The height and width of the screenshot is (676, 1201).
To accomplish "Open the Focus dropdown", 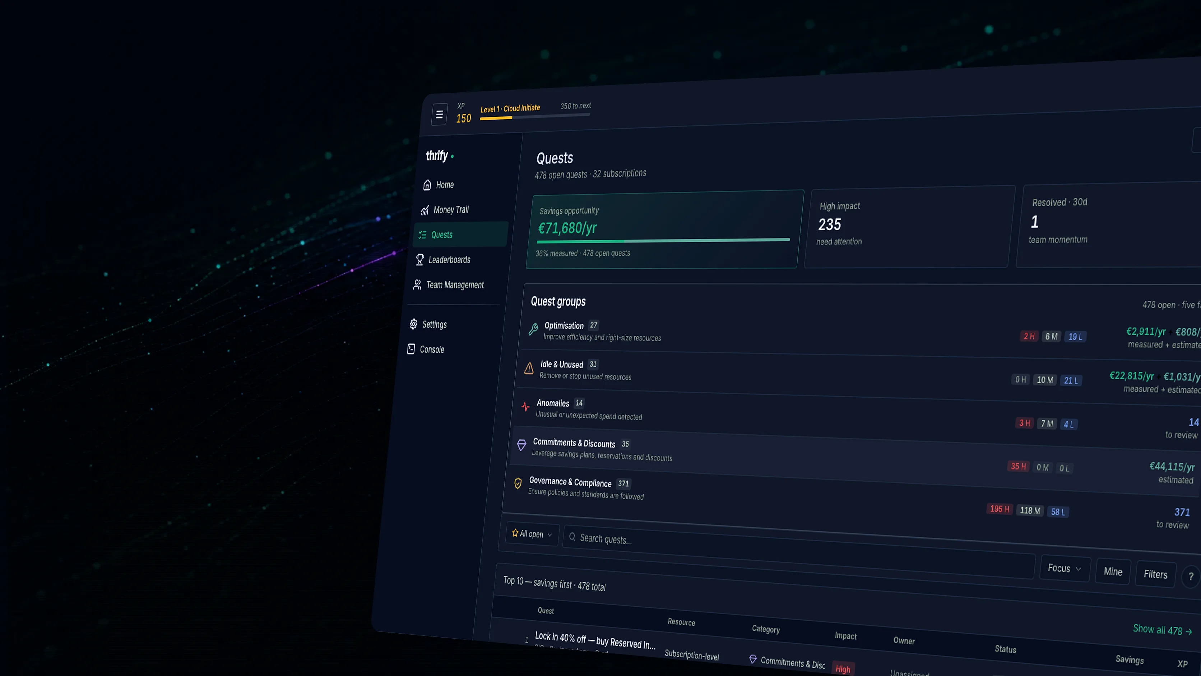I will (x=1065, y=568).
